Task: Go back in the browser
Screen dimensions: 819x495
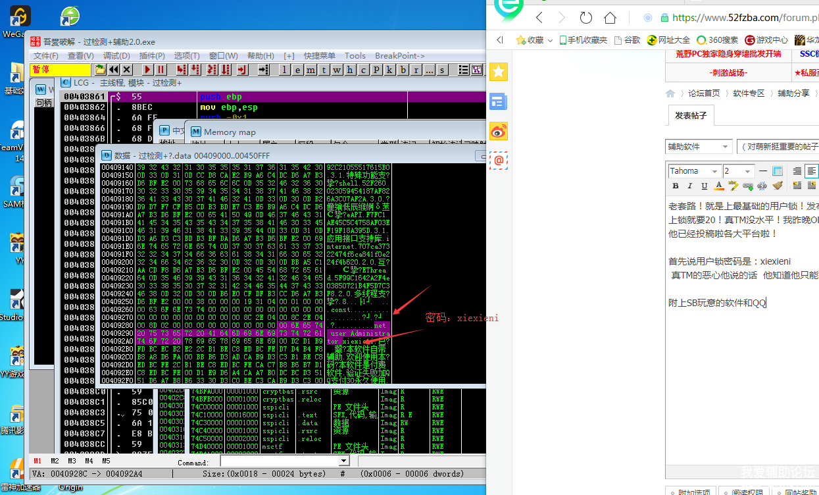Action: [539, 18]
